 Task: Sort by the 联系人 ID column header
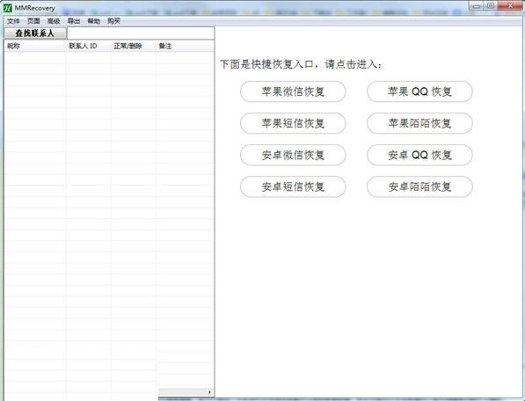click(x=89, y=46)
